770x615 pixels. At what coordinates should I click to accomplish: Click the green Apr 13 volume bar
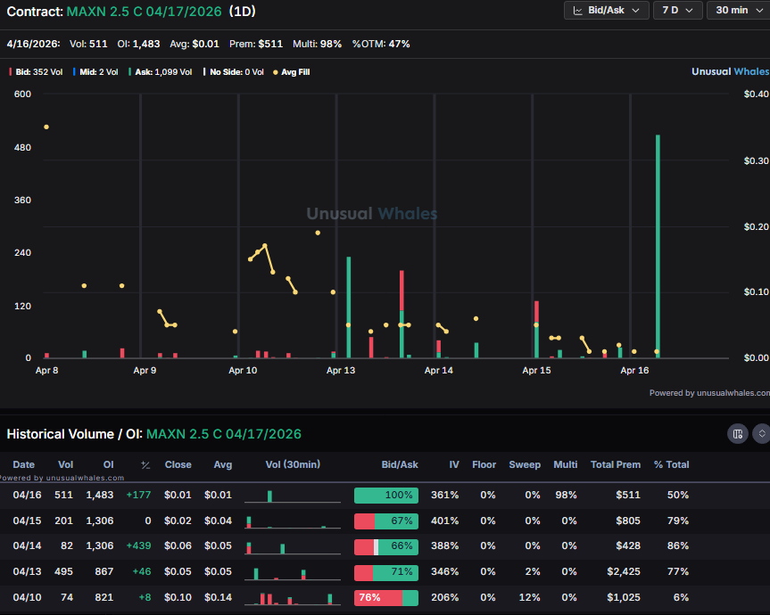[x=349, y=307]
